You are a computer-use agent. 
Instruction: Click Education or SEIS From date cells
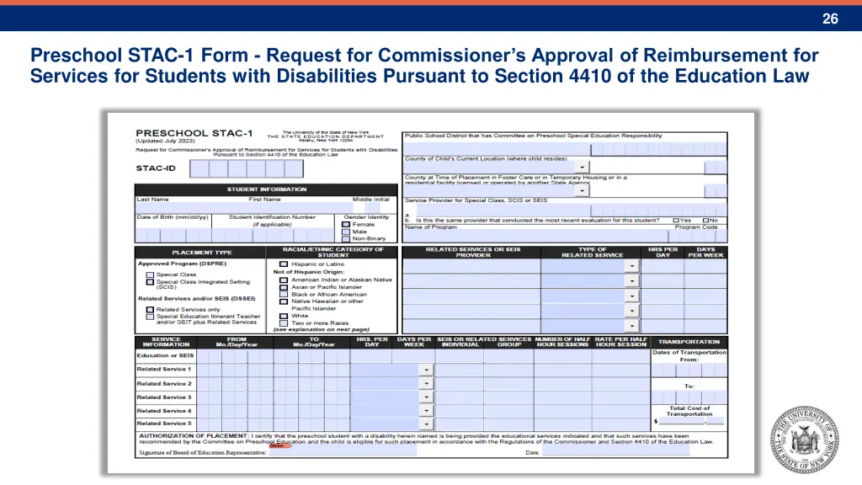[234, 356]
